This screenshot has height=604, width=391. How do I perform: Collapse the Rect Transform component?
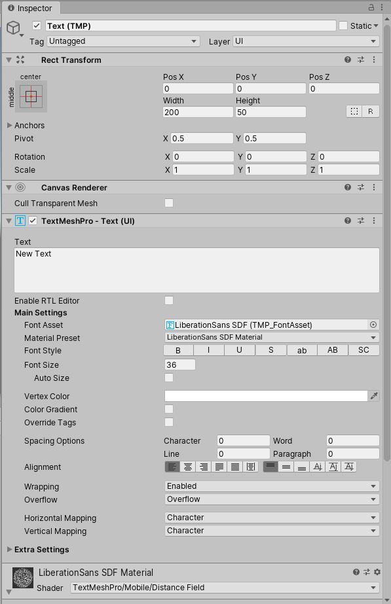coord(9,60)
